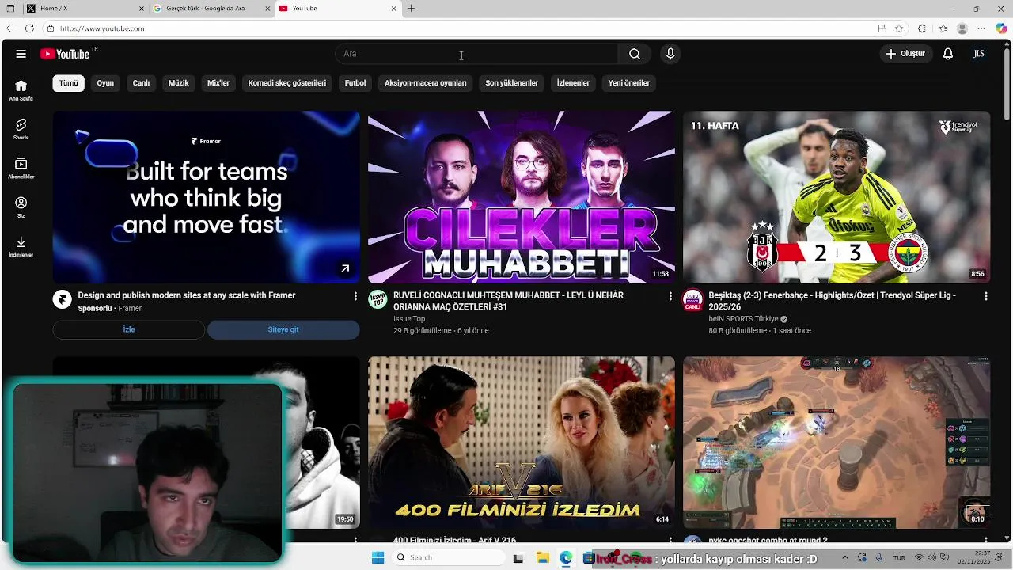The image size is (1013, 570).
Task: Open Beşiktaş (2-3) Fenerbahçe Highlights title
Action: point(832,301)
